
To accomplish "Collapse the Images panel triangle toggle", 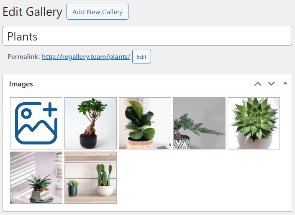I will pyautogui.click(x=285, y=83).
